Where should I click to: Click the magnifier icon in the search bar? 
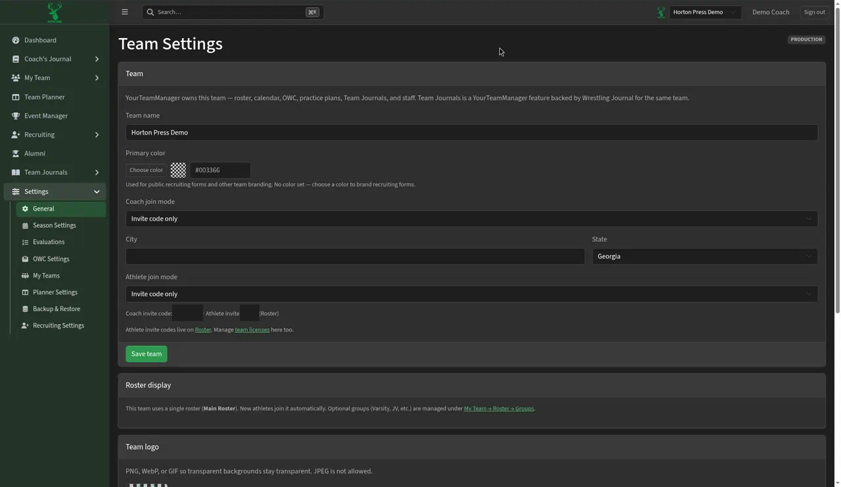(x=150, y=12)
